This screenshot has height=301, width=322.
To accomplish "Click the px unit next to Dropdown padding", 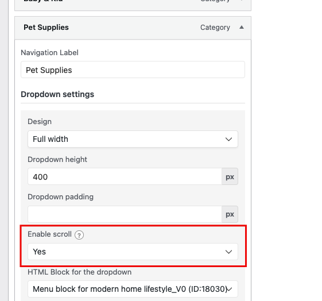I will pyautogui.click(x=230, y=214).
